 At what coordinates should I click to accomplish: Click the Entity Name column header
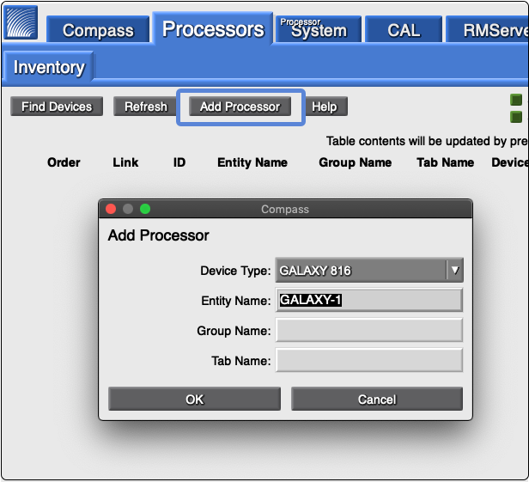pos(252,162)
